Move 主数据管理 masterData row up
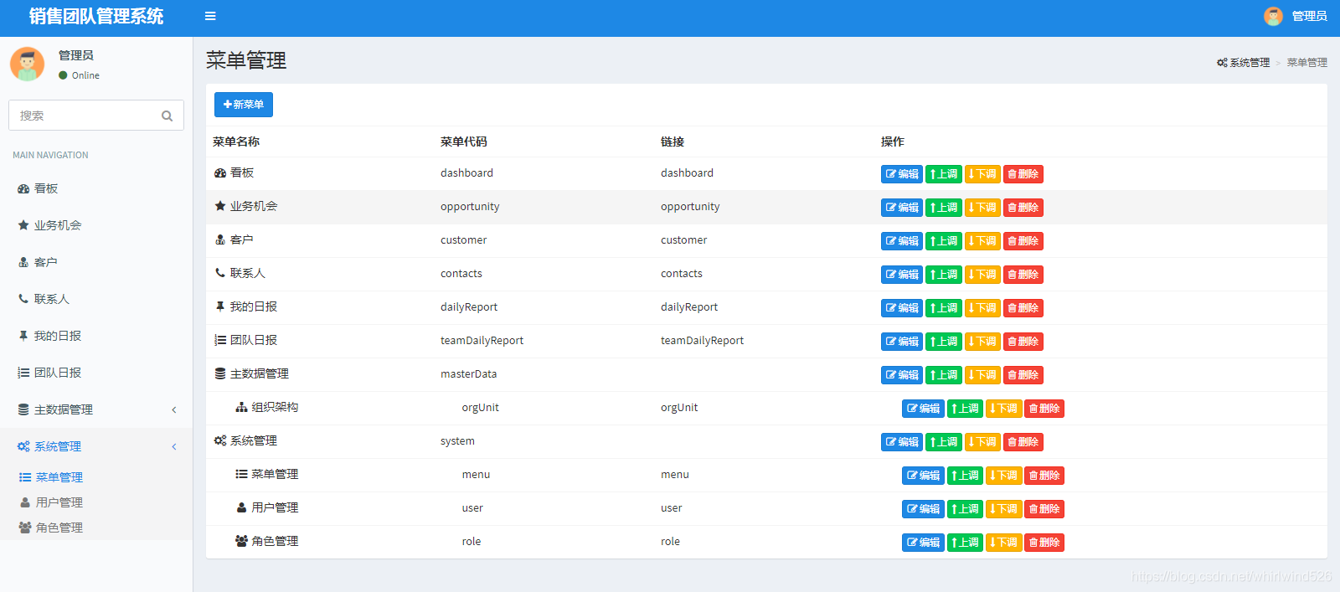1340x592 pixels. pyautogui.click(x=944, y=375)
